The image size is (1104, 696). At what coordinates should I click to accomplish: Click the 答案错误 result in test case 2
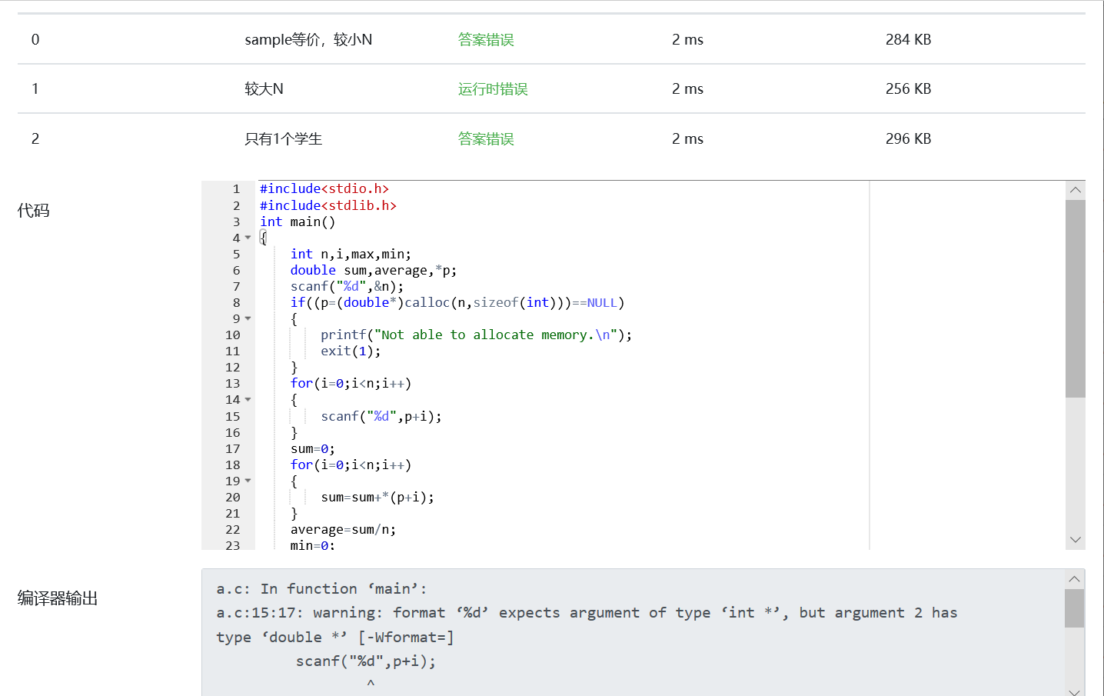(x=486, y=139)
